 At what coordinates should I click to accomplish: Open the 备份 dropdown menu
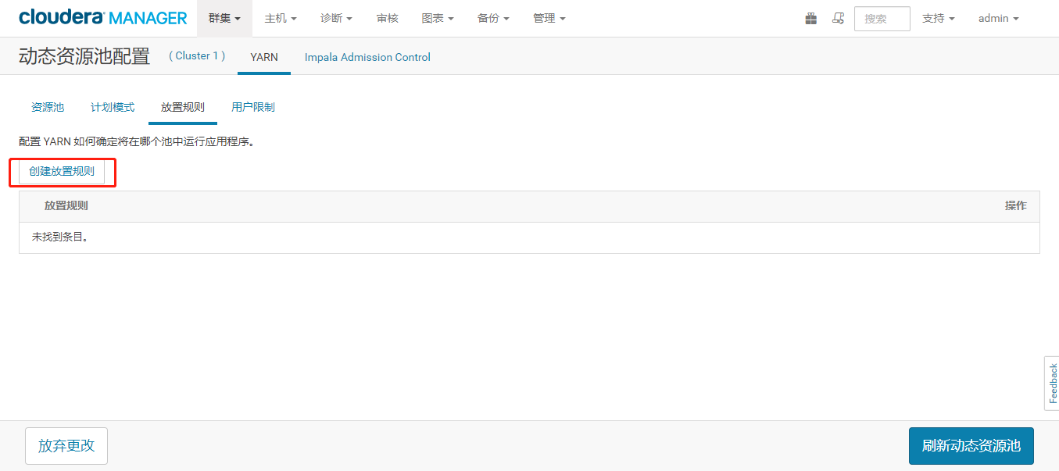coord(493,18)
